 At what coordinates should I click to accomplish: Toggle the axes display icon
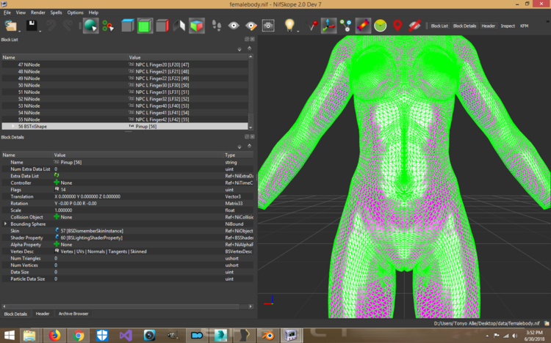pos(328,26)
